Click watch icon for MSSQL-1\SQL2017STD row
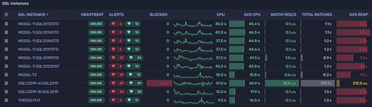 coord(6,49)
